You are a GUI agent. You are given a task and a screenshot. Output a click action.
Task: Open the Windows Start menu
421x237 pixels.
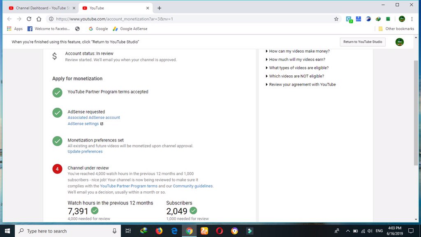click(x=7, y=231)
